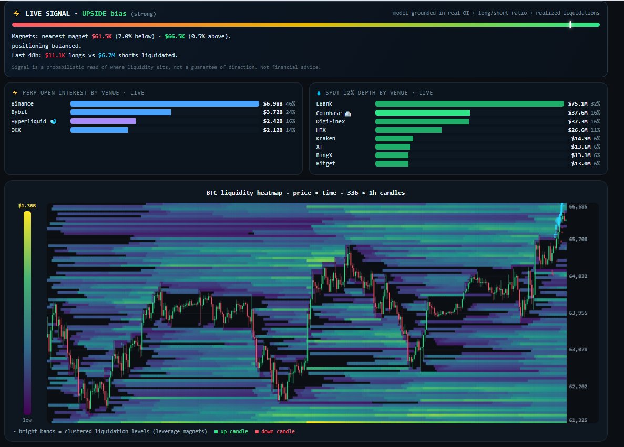Click the '$2.42B' Hyperliquid value
The height and width of the screenshot is (447, 624).
click(273, 121)
